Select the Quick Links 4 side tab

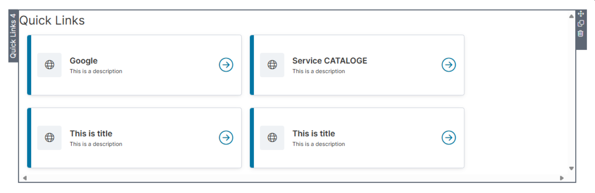pos(13,36)
